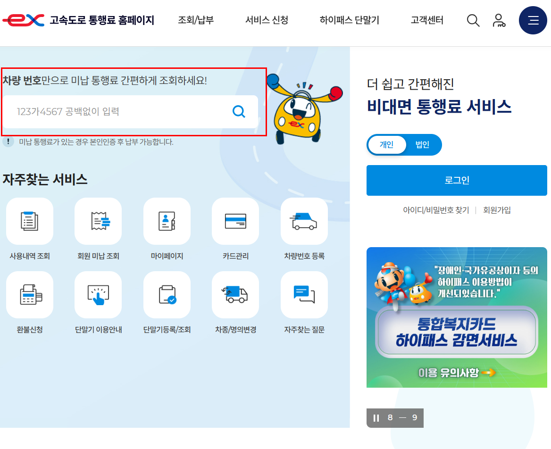The width and height of the screenshot is (551, 449).
Task: Open 통합복지카드 하이패스 감면서비스 banner
Action: click(x=457, y=317)
